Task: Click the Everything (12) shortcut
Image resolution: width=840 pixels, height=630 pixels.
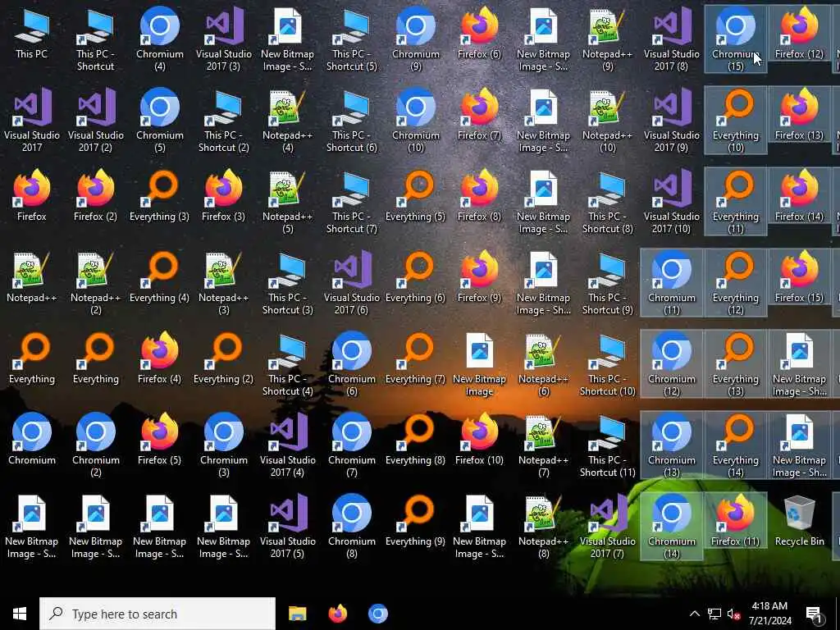Action: [x=736, y=283]
